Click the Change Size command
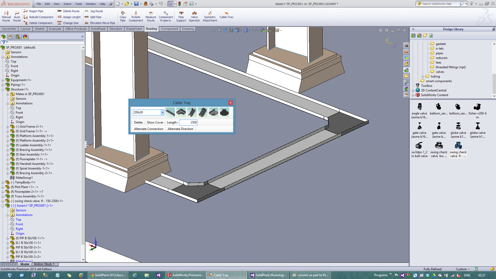496x279 pixels. tap(68, 23)
